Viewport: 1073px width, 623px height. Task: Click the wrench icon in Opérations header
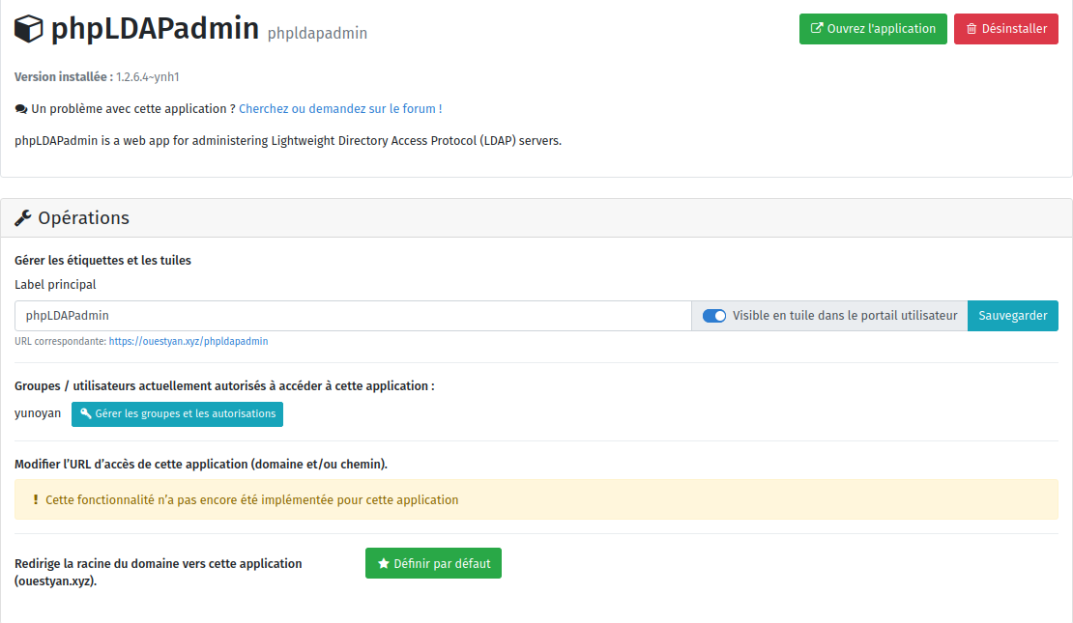coord(23,218)
